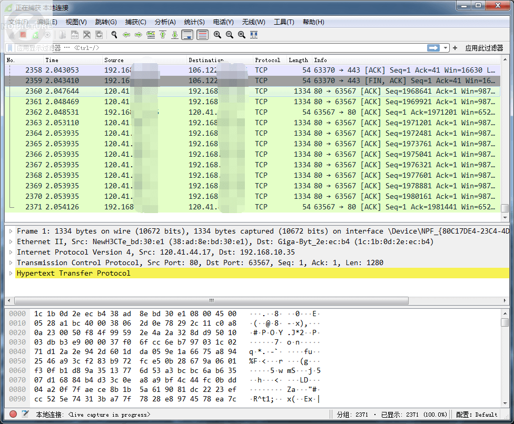This screenshot has height=424, width=514.
Task: Open the 捕获(C) menu
Action: coord(136,22)
